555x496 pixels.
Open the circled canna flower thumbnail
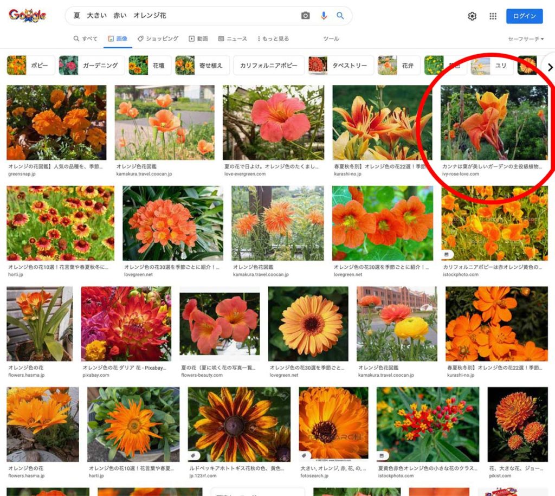tap(494, 123)
